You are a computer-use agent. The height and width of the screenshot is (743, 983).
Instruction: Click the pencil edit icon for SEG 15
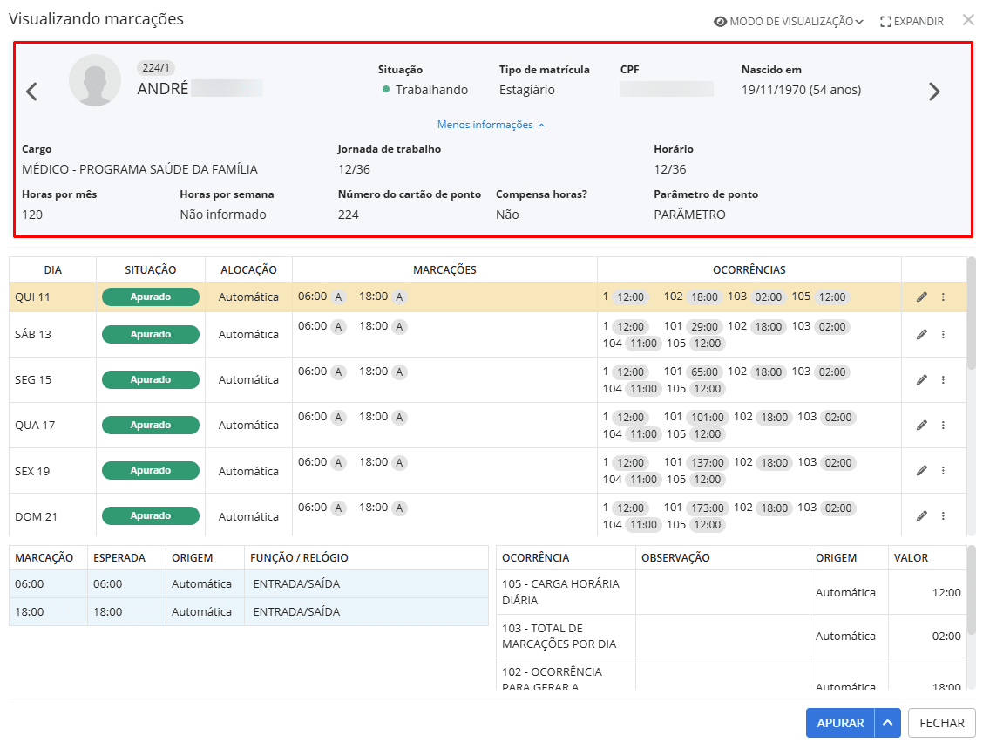pos(922,380)
